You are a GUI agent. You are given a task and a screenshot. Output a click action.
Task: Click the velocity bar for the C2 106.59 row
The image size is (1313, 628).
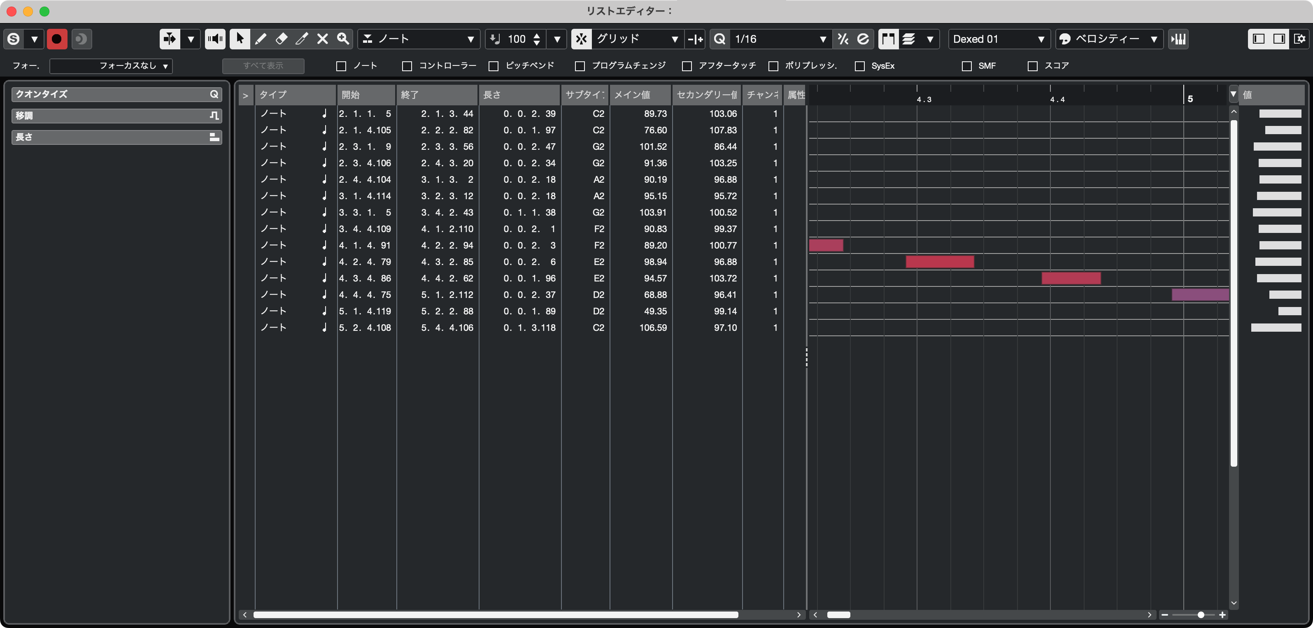click(1276, 328)
